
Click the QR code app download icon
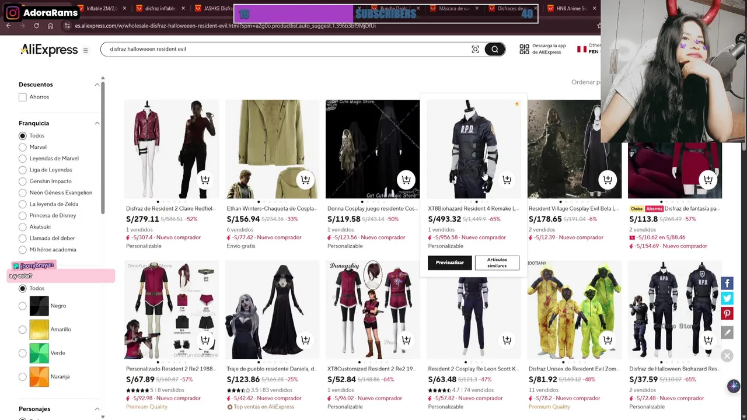524,50
